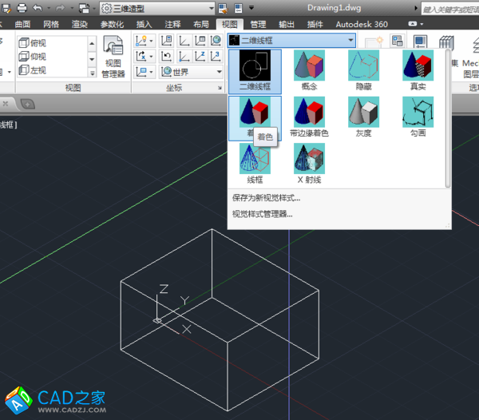The width and height of the screenshot is (479, 420).
Task: Select the 灰度 (Shades of Gray) style
Action: pyautogui.click(x=363, y=114)
